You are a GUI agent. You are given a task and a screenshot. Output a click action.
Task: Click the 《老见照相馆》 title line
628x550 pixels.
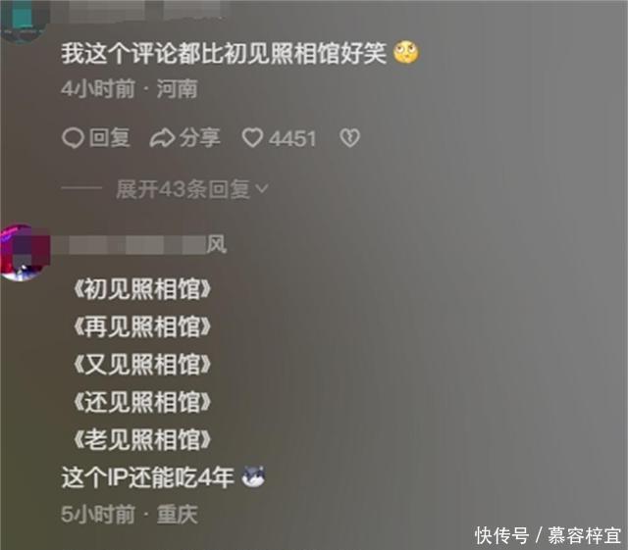pos(142,439)
